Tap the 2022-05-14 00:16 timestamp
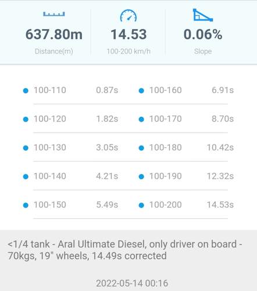Screen dimensions: 257x291 (132, 283)
